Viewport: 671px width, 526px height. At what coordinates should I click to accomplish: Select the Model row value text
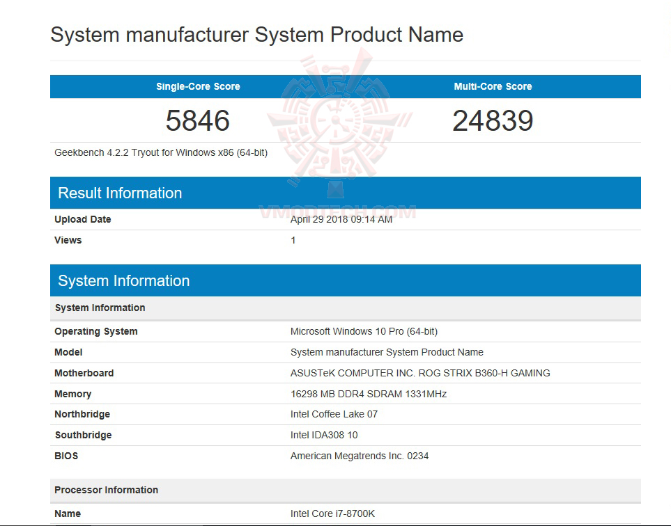(387, 352)
